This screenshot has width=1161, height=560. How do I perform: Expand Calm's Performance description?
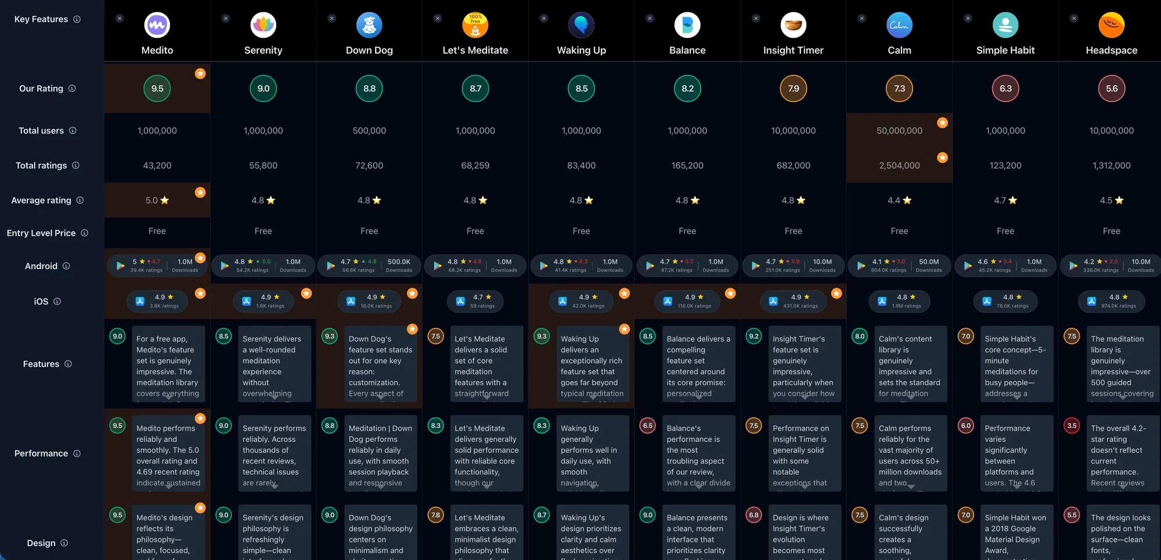click(911, 487)
